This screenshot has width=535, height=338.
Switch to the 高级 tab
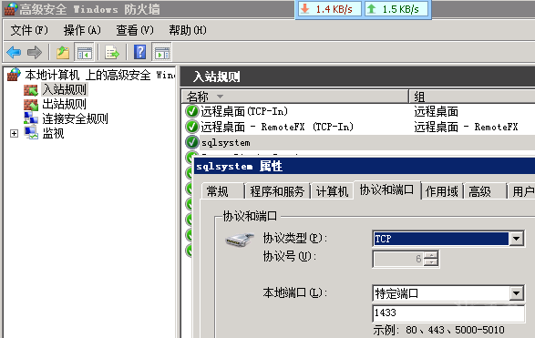(485, 191)
